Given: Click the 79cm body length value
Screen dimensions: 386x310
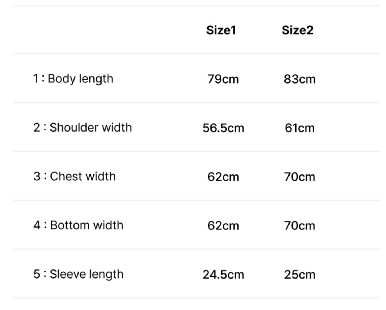Looking at the screenshot, I should (223, 79).
